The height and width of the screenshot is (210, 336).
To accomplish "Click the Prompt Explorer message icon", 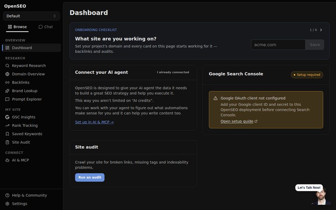I will (x=7, y=99).
